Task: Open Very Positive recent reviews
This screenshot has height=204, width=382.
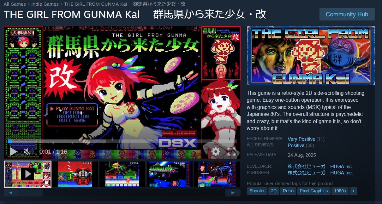Action: click(x=301, y=139)
